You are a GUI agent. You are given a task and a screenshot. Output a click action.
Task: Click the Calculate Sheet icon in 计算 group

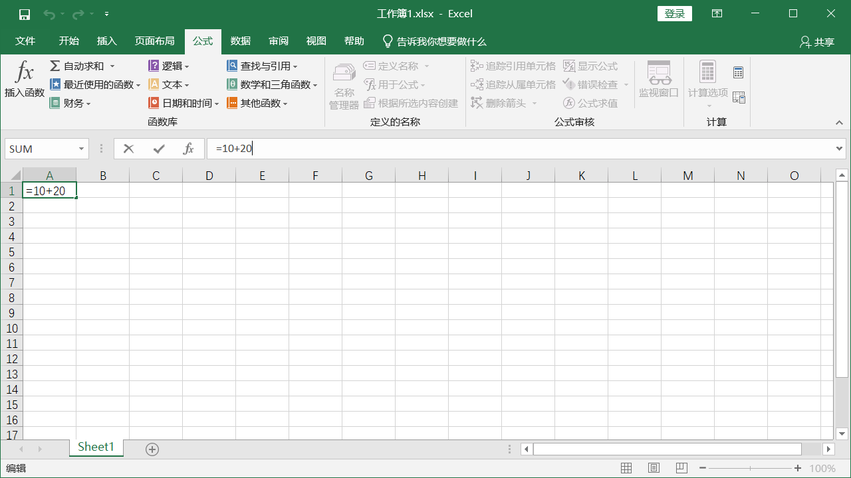[738, 98]
